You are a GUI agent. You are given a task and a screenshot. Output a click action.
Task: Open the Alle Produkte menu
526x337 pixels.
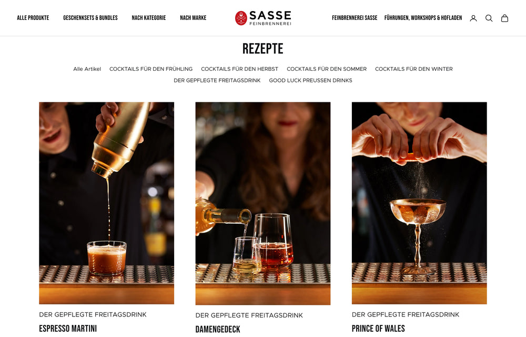tap(33, 18)
